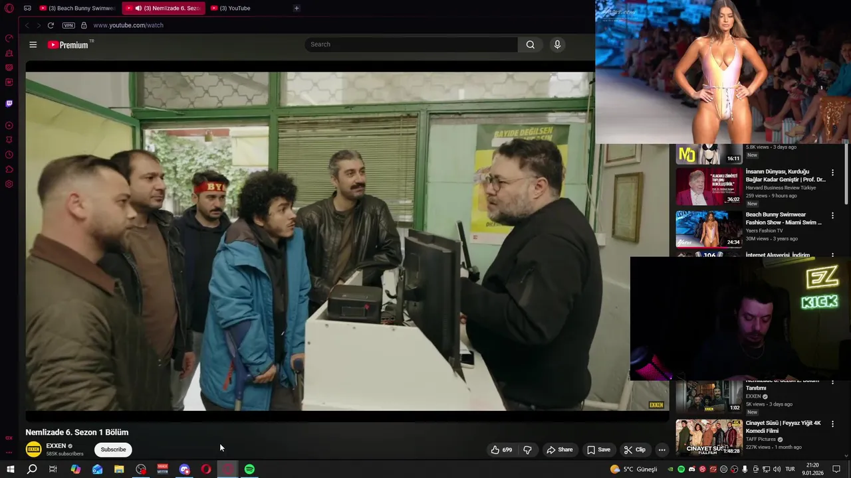
Task: Click the search magnifier button
Action: pyautogui.click(x=530, y=44)
